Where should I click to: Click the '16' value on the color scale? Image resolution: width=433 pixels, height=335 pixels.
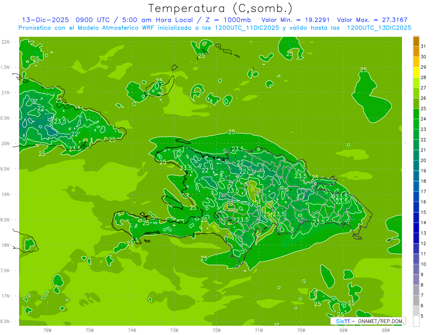coord(424,202)
